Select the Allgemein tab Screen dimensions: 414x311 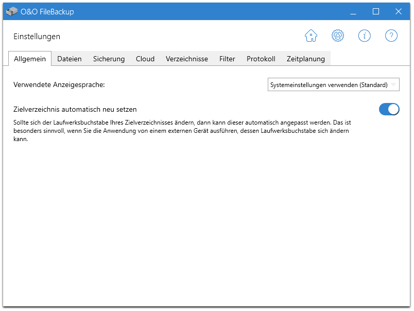click(x=30, y=59)
